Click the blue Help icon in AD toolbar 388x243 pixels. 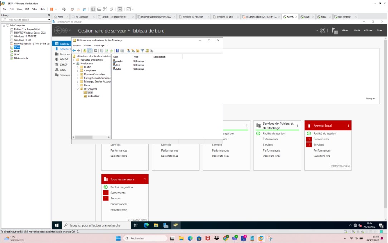coord(117,51)
